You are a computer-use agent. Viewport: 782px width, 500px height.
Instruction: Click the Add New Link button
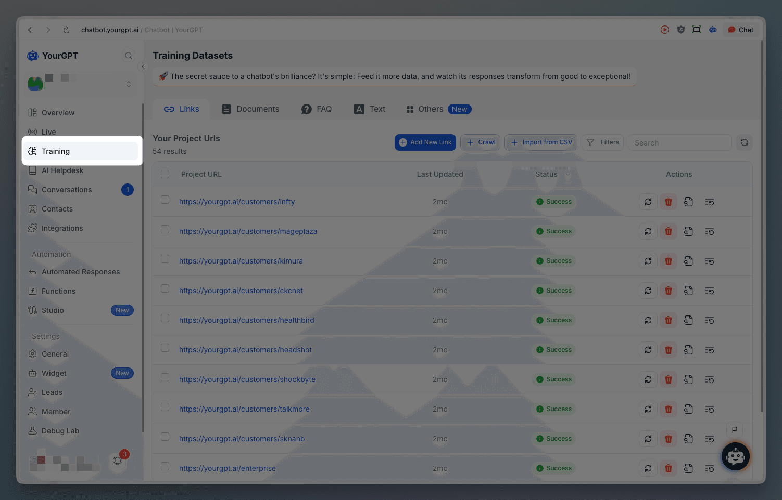click(425, 142)
